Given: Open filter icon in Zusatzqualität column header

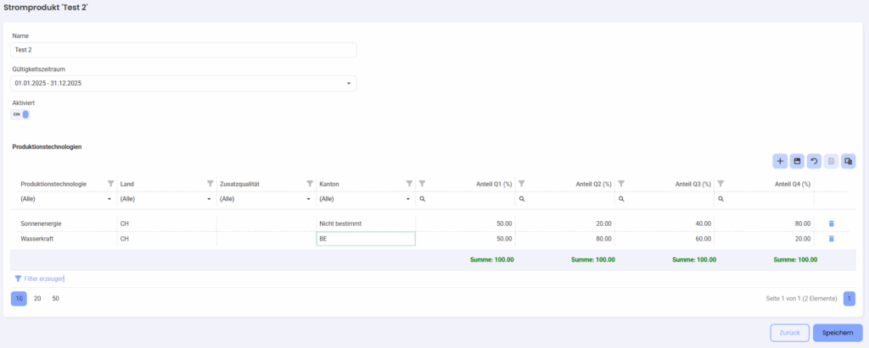Looking at the screenshot, I should (310, 183).
